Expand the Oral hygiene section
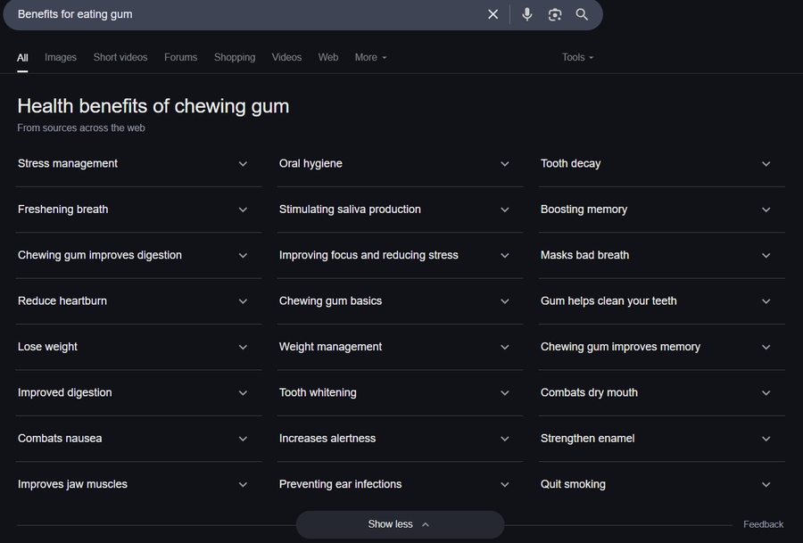The image size is (803, 543). coord(400,164)
